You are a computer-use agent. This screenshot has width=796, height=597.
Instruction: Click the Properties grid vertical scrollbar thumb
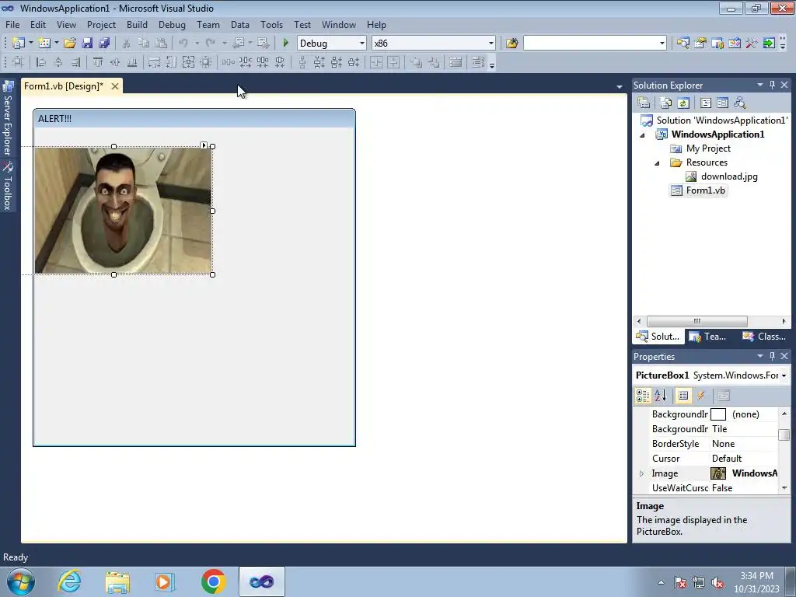[x=784, y=435]
